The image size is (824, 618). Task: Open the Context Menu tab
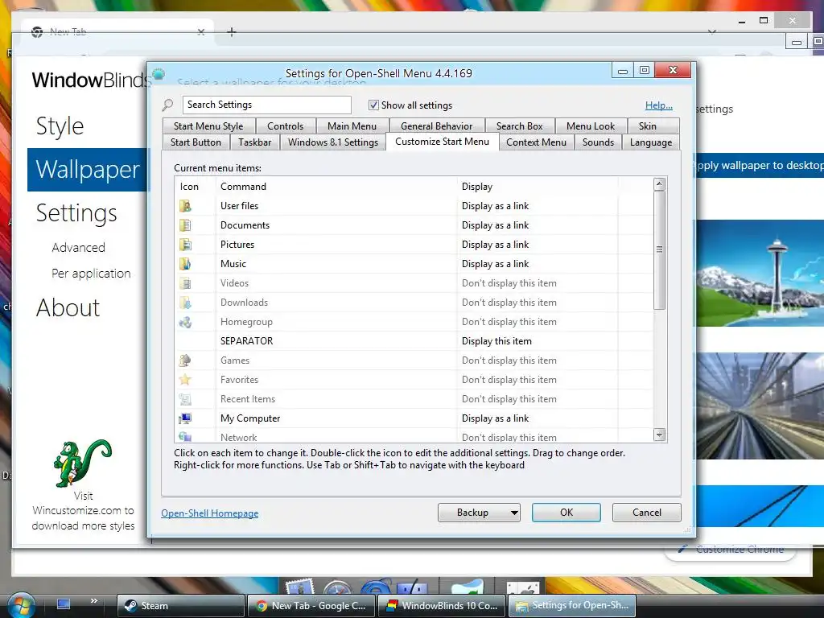coord(537,142)
